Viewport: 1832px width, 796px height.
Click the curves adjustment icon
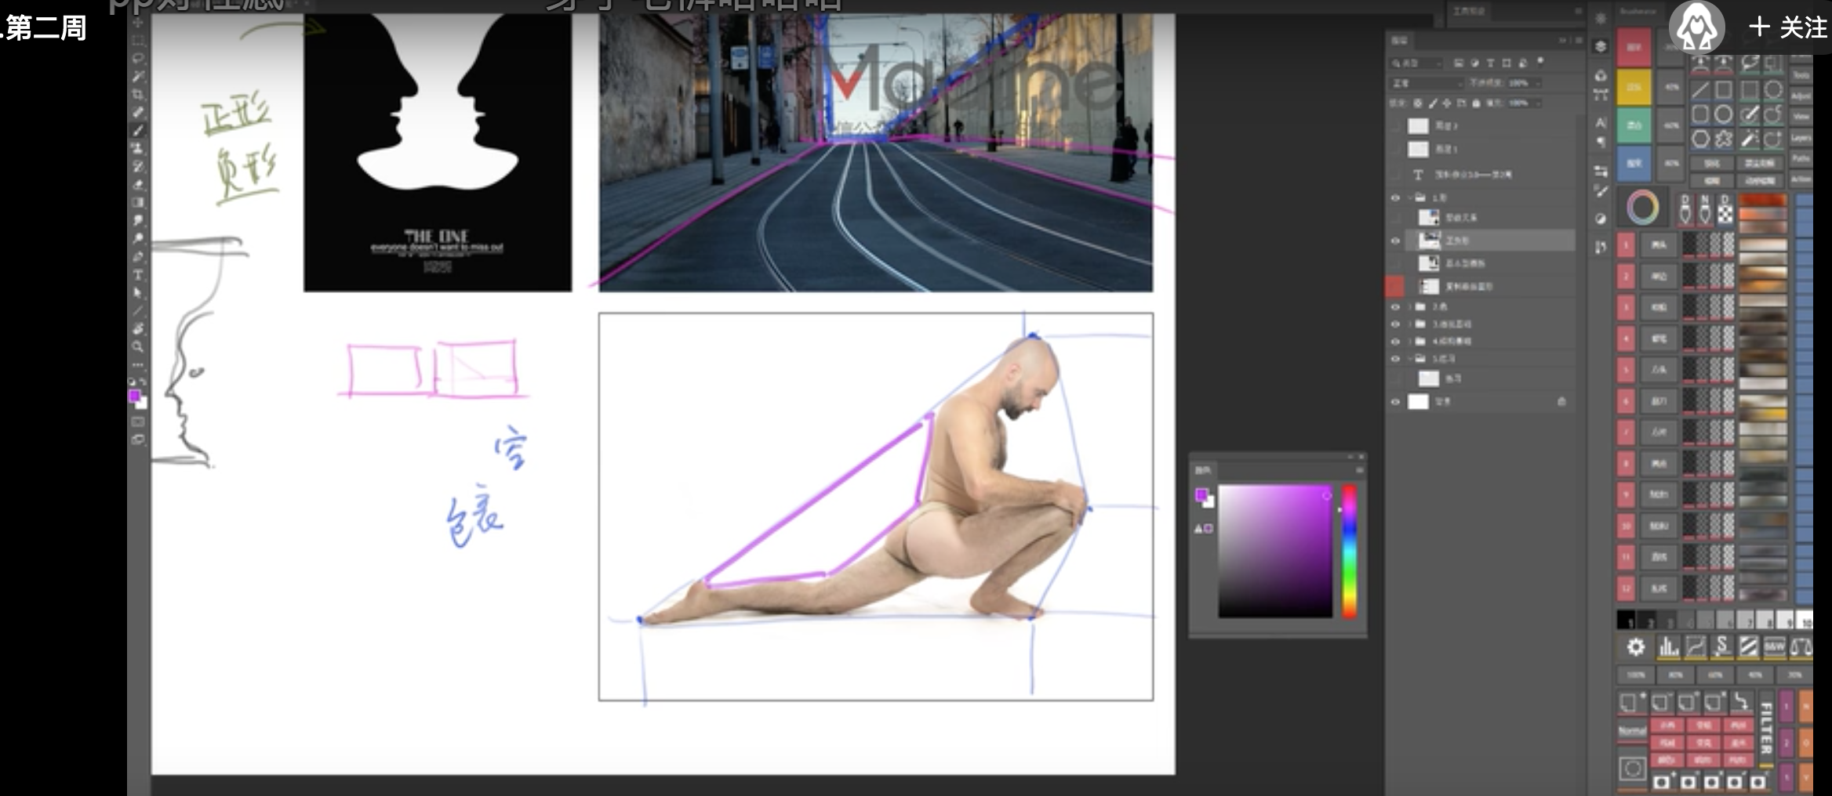[x=1696, y=647]
